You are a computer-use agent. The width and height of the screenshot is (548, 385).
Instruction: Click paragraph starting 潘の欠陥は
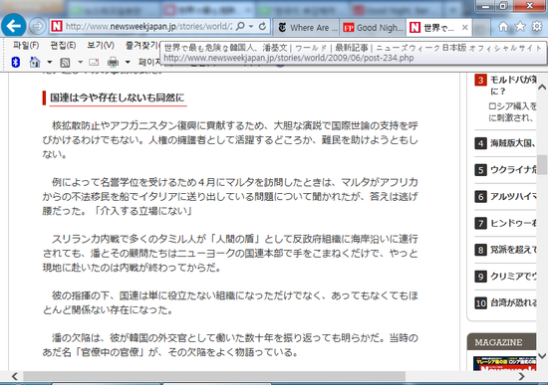click(230, 345)
